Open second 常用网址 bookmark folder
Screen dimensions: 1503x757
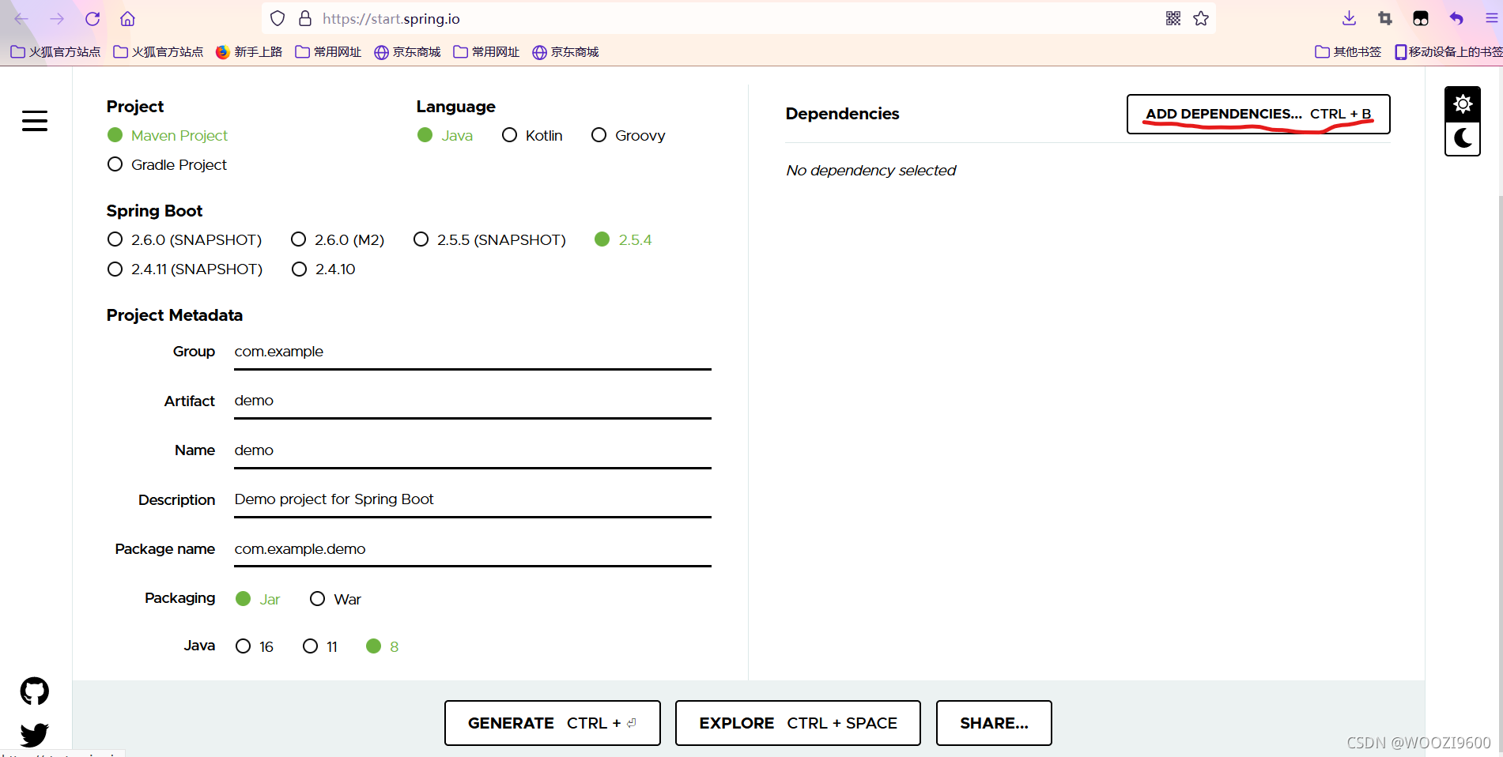(486, 52)
